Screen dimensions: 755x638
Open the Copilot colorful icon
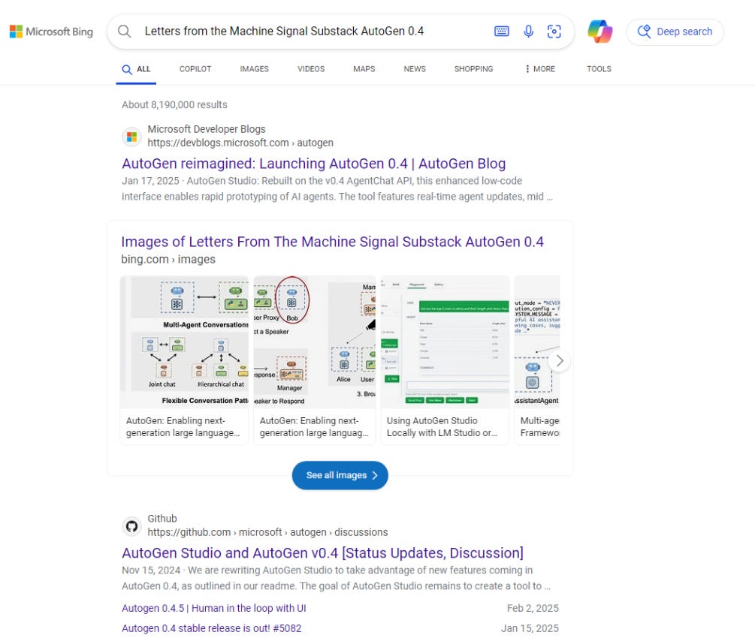coord(600,32)
